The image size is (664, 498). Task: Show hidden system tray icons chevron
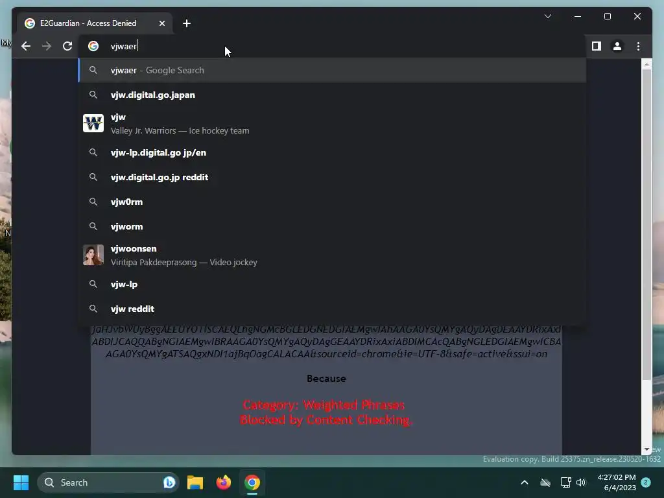[524, 482]
